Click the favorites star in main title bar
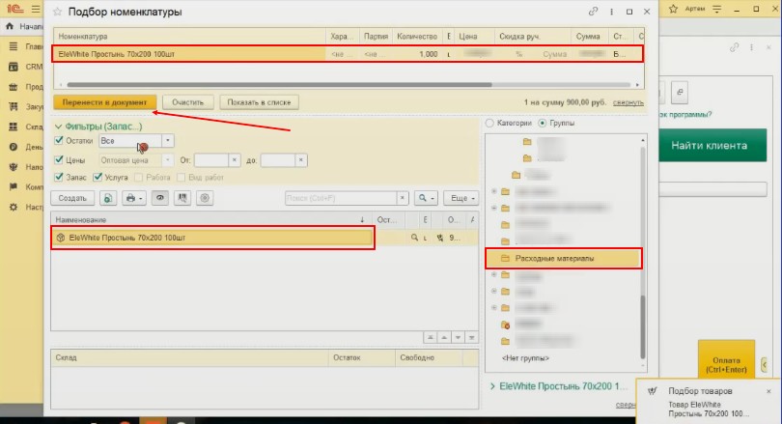 (x=673, y=9)
